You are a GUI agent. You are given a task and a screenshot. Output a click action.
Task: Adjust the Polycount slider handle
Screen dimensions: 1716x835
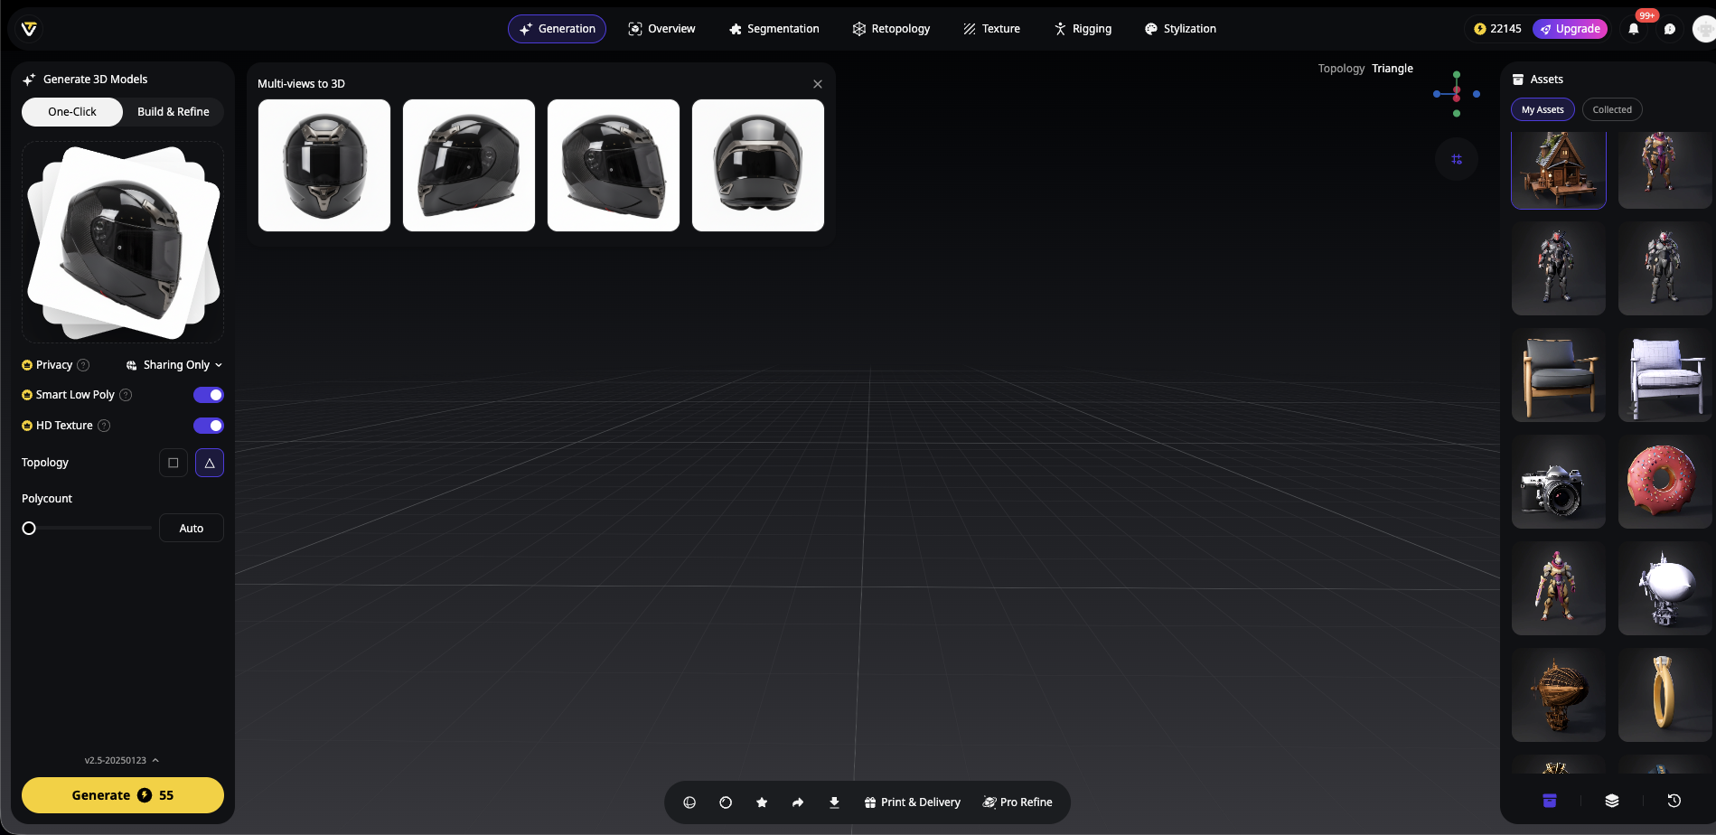coord(29,529)
